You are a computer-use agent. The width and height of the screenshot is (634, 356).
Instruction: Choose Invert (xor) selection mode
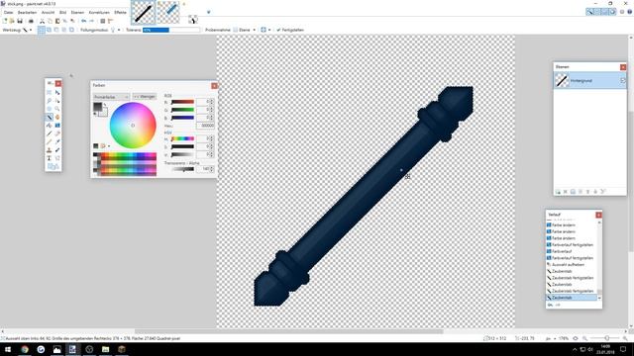coord(72,30)
